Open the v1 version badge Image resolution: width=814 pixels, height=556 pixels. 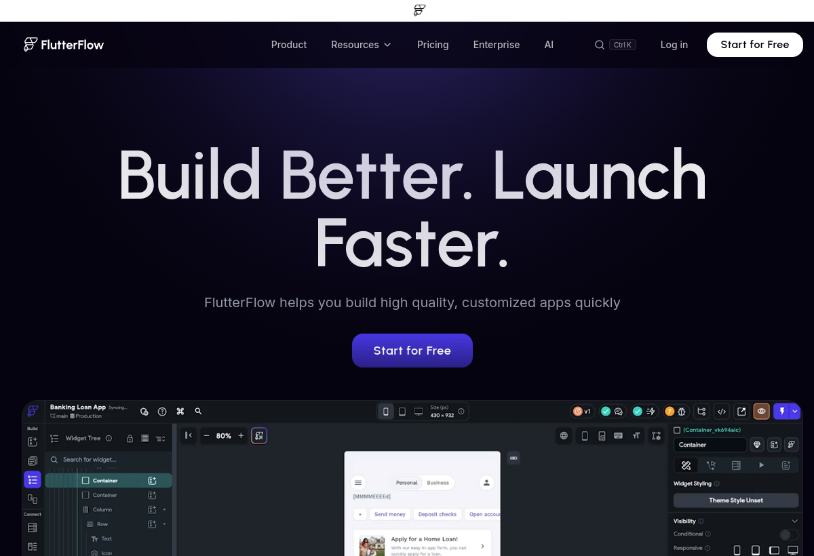(x=582, y=411)
